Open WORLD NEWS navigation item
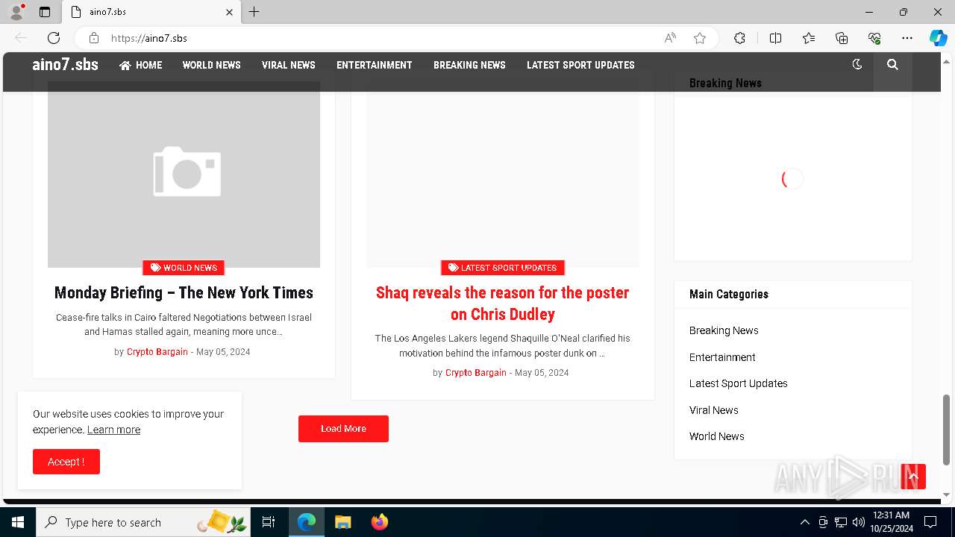 coord(211,65)
